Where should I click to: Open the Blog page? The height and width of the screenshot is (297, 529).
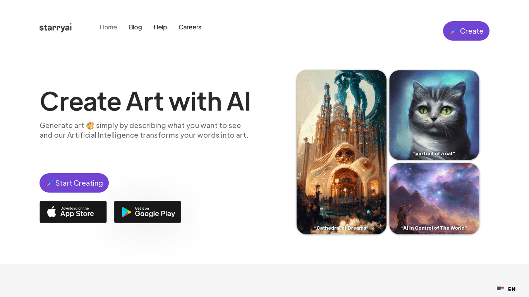click(x=136, y=27)
